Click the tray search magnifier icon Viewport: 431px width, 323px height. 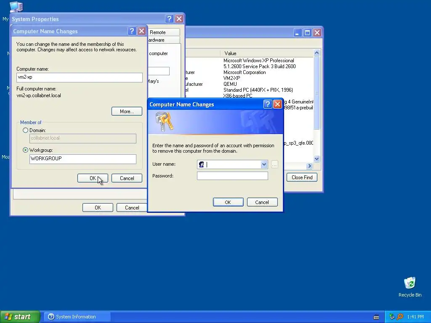tap(400, 317)
